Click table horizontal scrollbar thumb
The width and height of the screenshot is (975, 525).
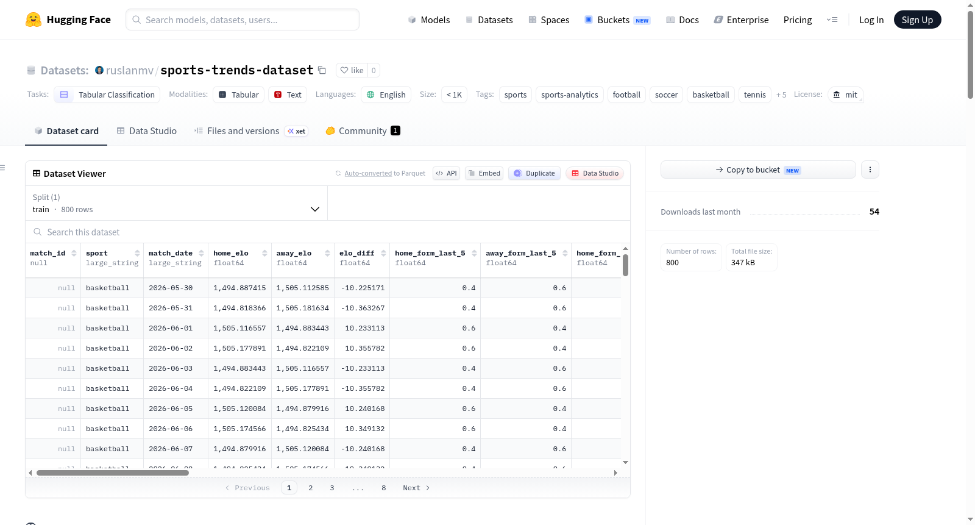coord(113,473)
